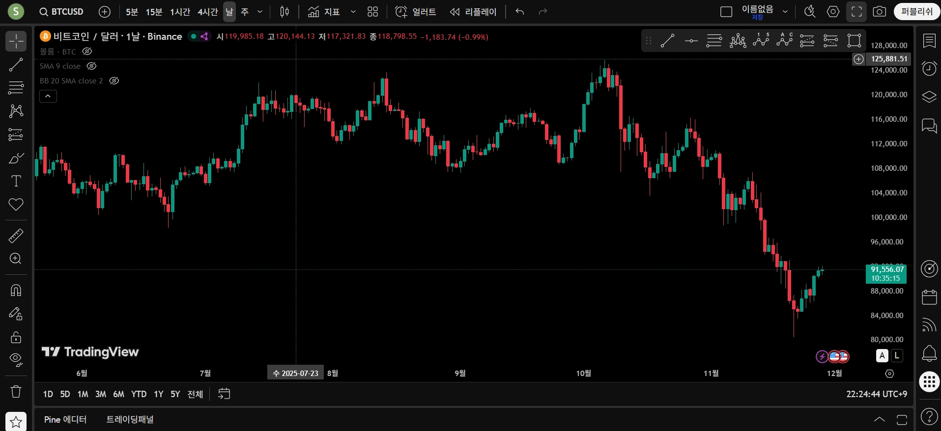
Task: Open candlestick chart type selector
Action: coord(285,12)
